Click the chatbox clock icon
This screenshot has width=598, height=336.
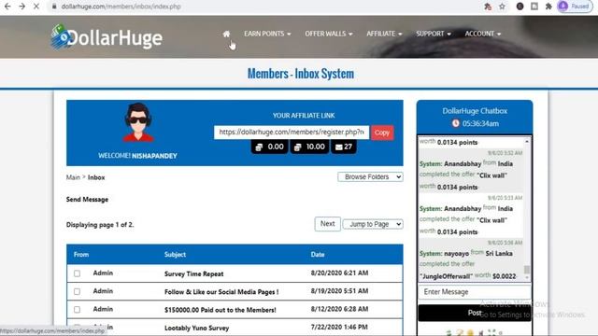pyautogui.click(x=455, y=123)
